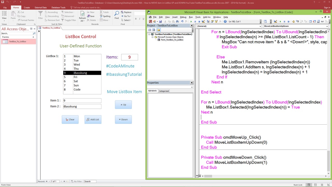Click View Object icon in Project panel
The width and height of the screenshot is (332, 187).
(x=154, y=30)
